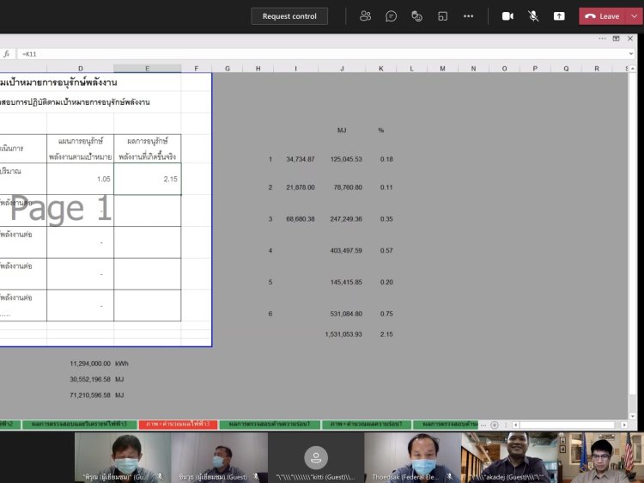Click the shared window's ellipsis options
Screen dimensions: 644x483
(604, 39)
